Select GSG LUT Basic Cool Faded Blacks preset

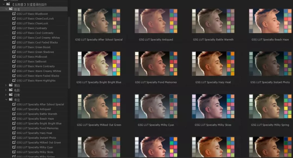point(37,42)
